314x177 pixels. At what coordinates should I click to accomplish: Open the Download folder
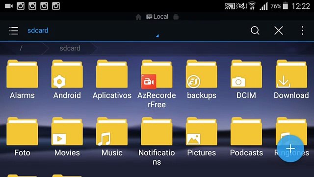pyautogui.click(x=291, y=80)
